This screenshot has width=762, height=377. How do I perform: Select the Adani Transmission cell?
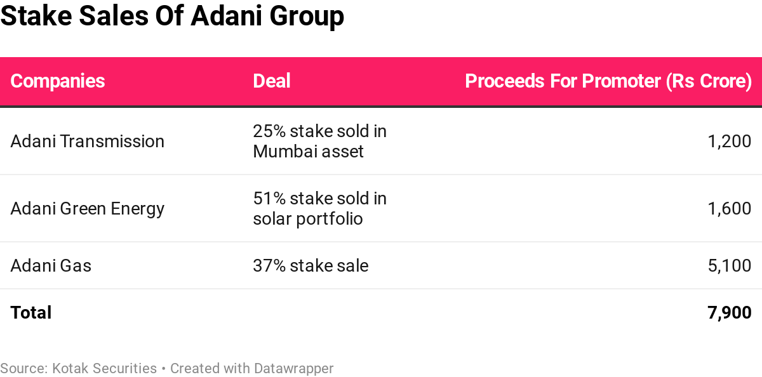pyautogui.click(x=88, y=141)
